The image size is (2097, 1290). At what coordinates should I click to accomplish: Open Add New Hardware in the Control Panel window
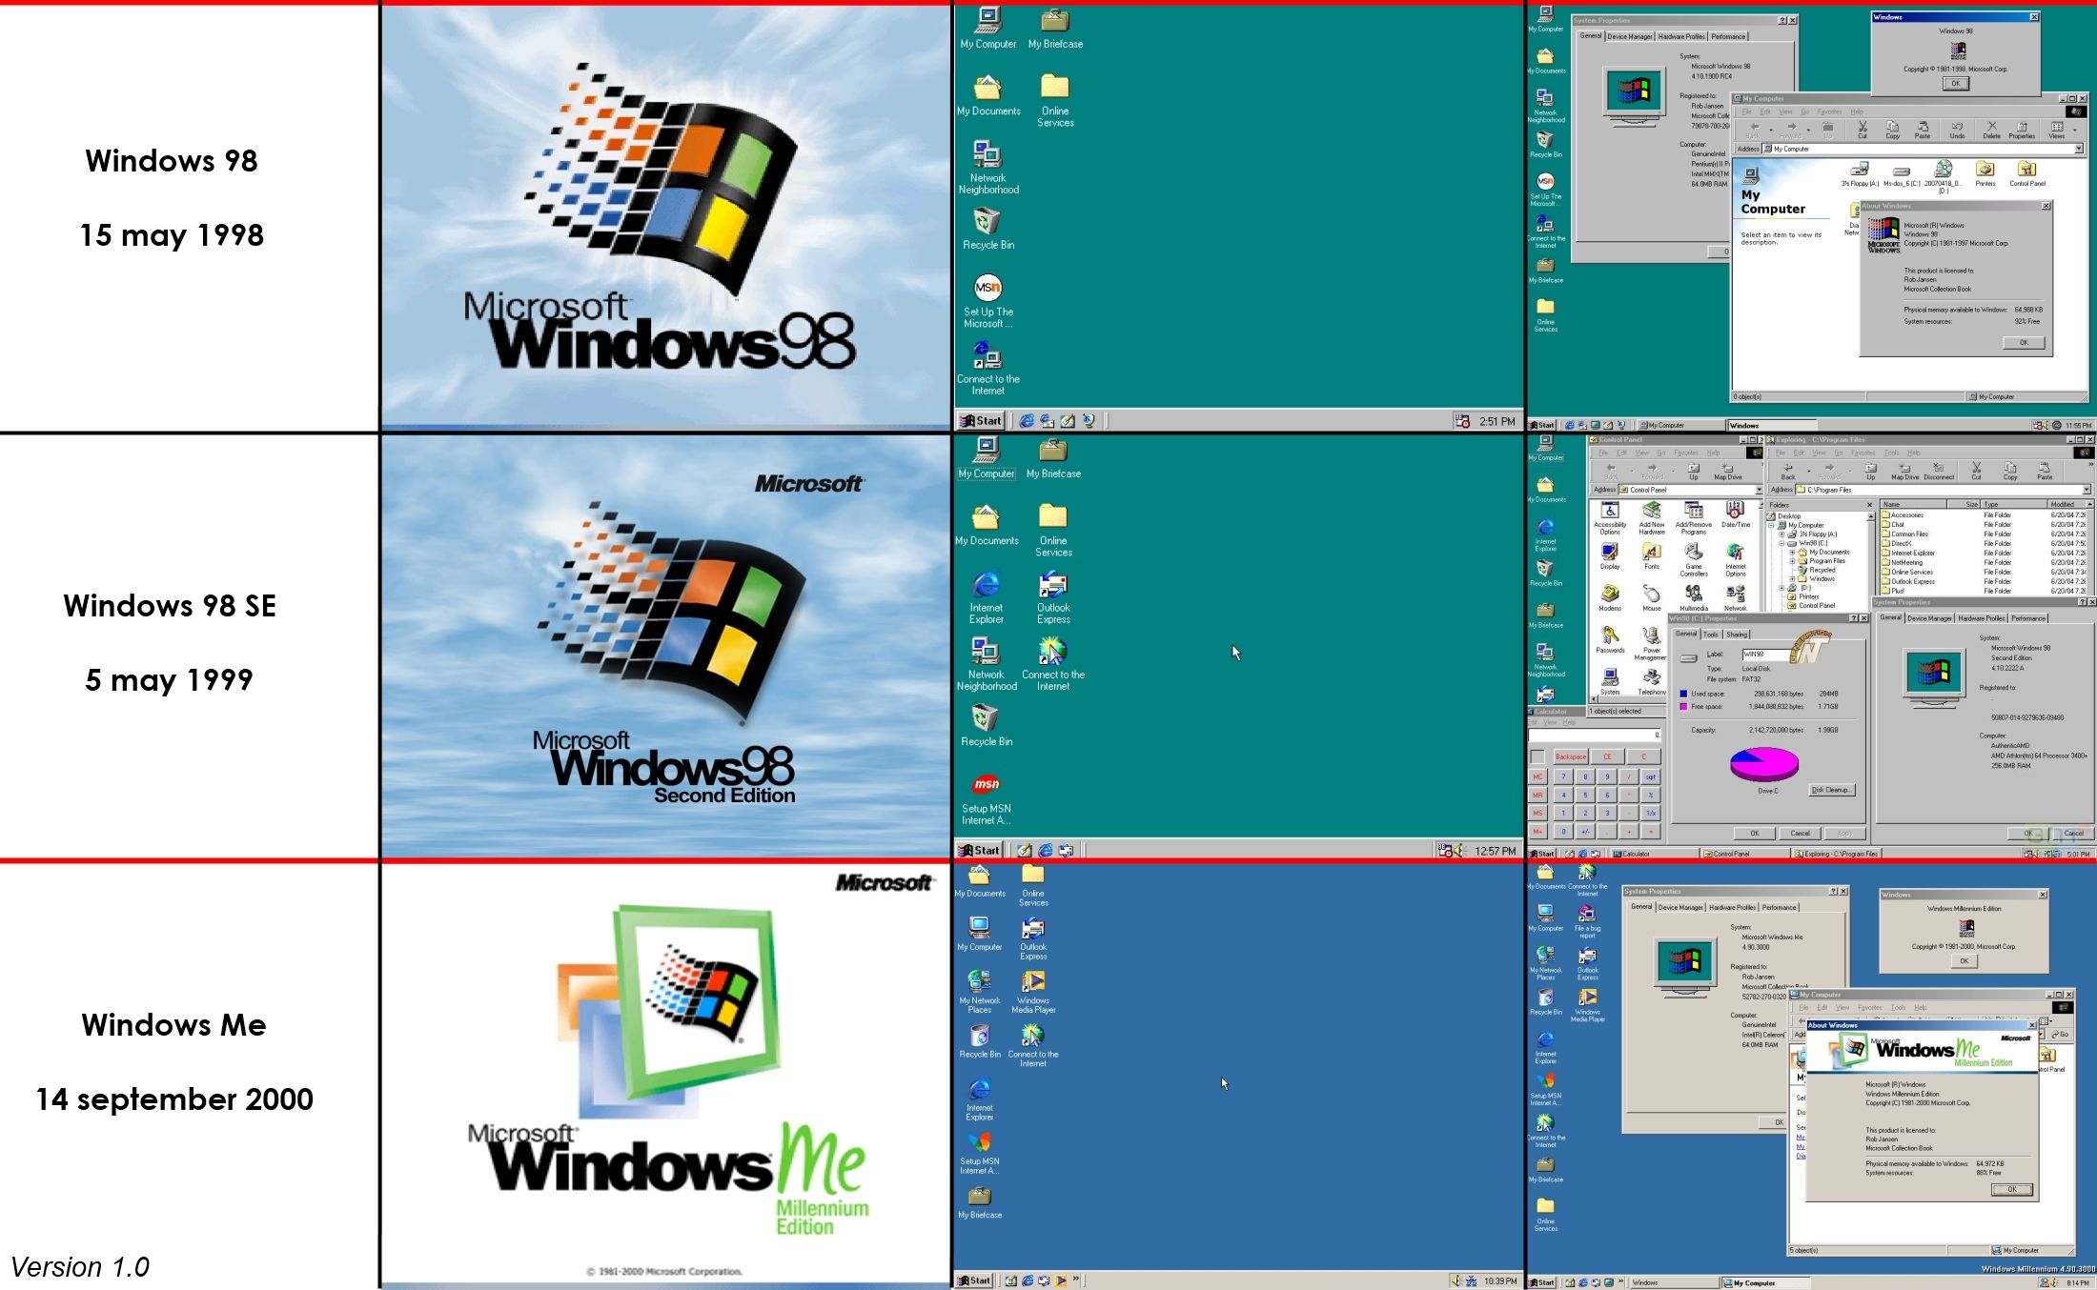[x=1652, y=518]
